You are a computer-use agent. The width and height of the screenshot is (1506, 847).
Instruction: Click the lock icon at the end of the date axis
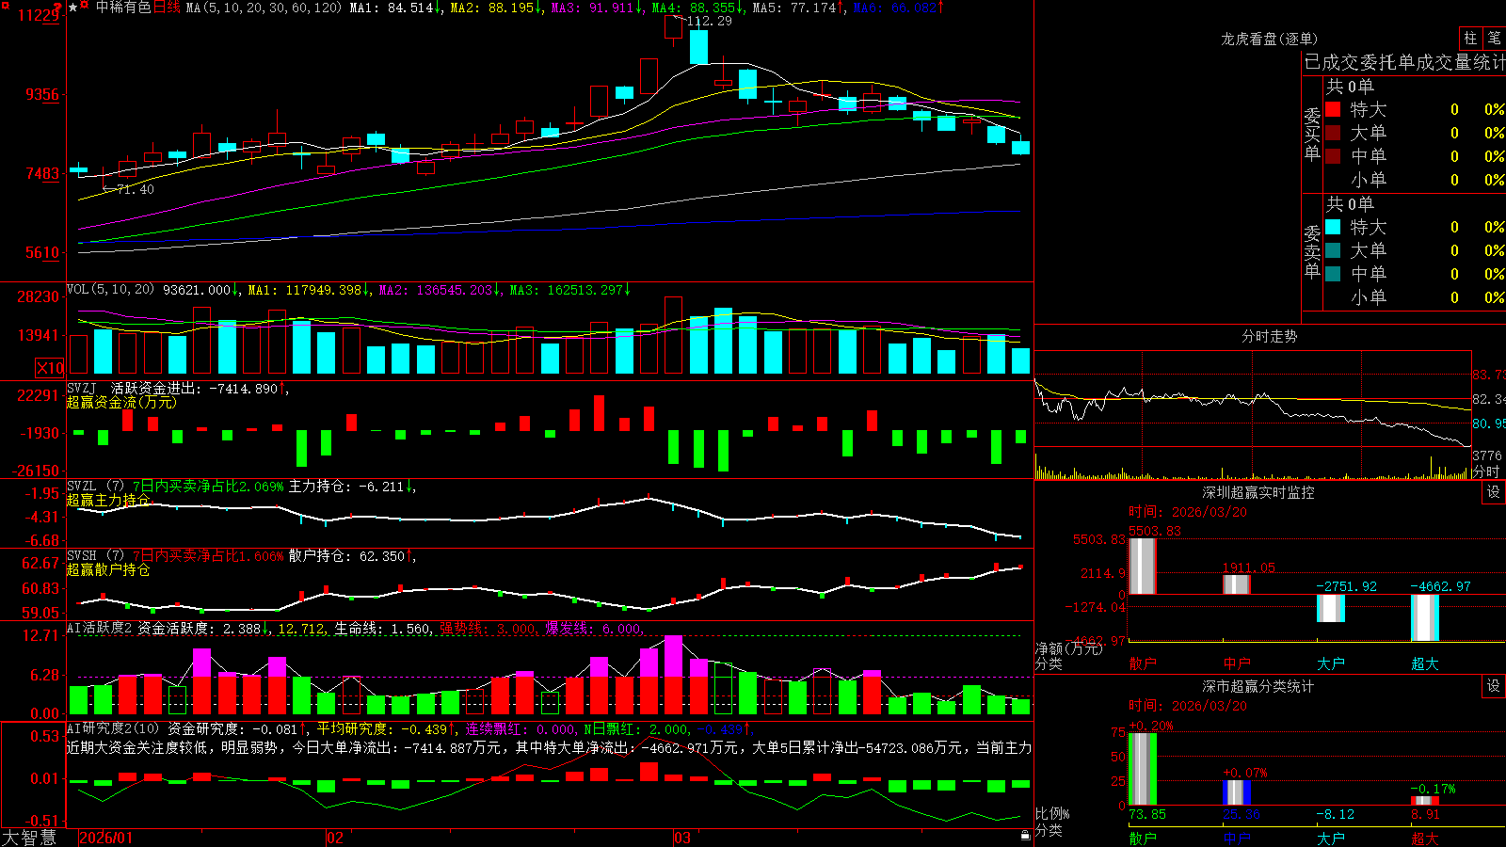(x=1026, y=836)
